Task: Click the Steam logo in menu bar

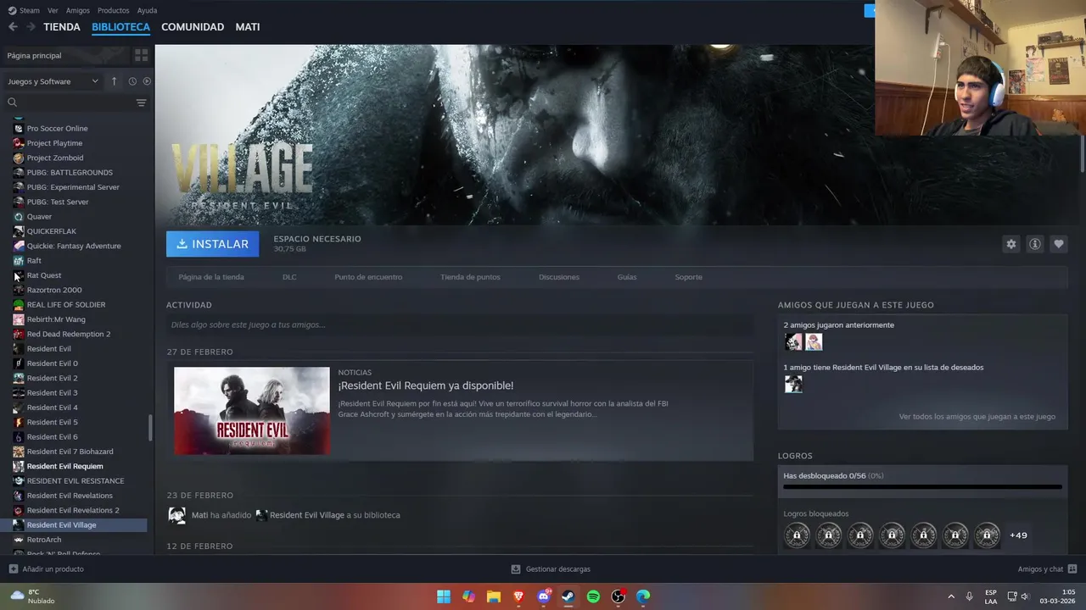Action: tap(12, 10)
